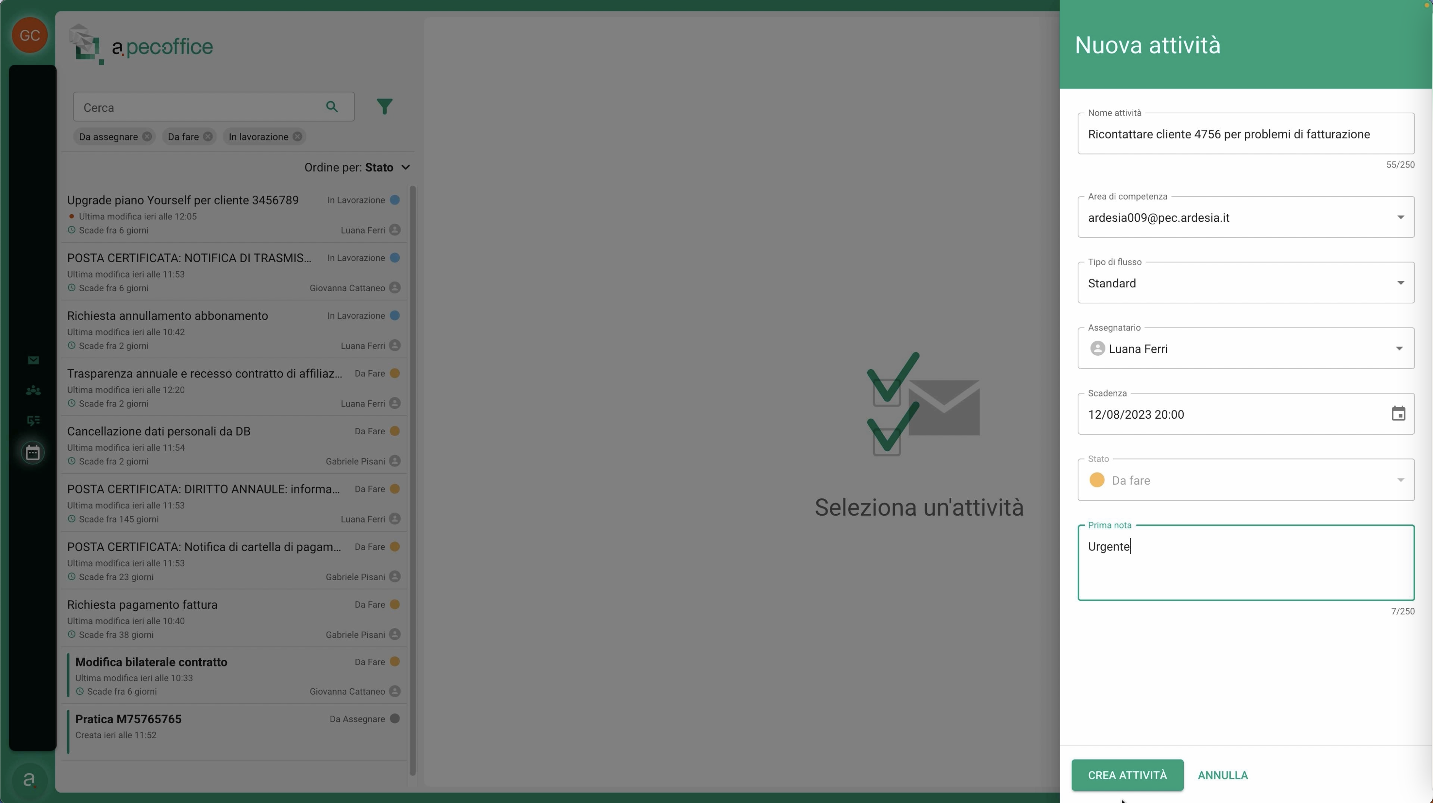The height and width of the screenshot is (803, 1433).
Task: Open Richiesta pagamento fattura task
Action: (234, 619)
